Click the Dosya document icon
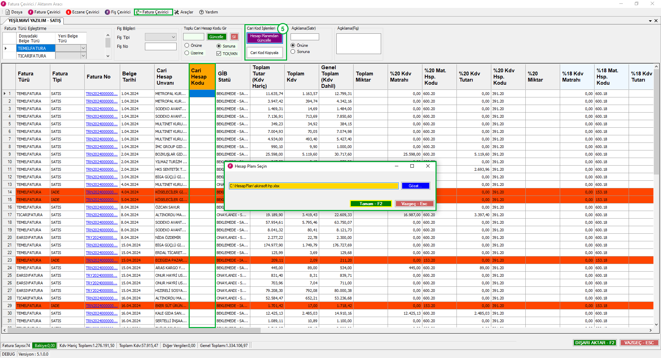 coord(8,12)
